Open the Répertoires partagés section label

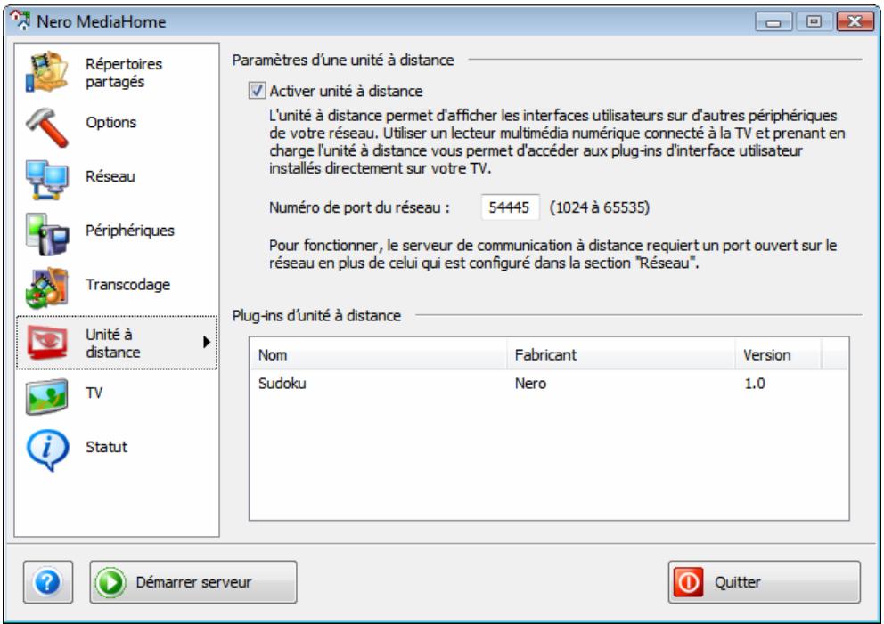coord(124,73)
